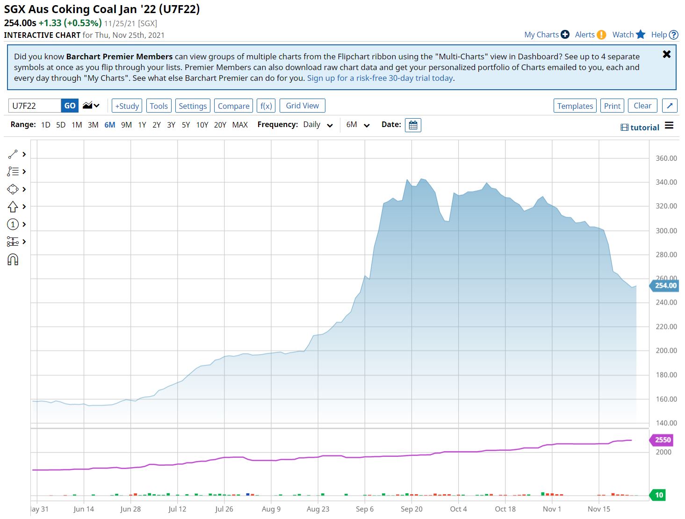Open the hamburger chart menu

669,126
